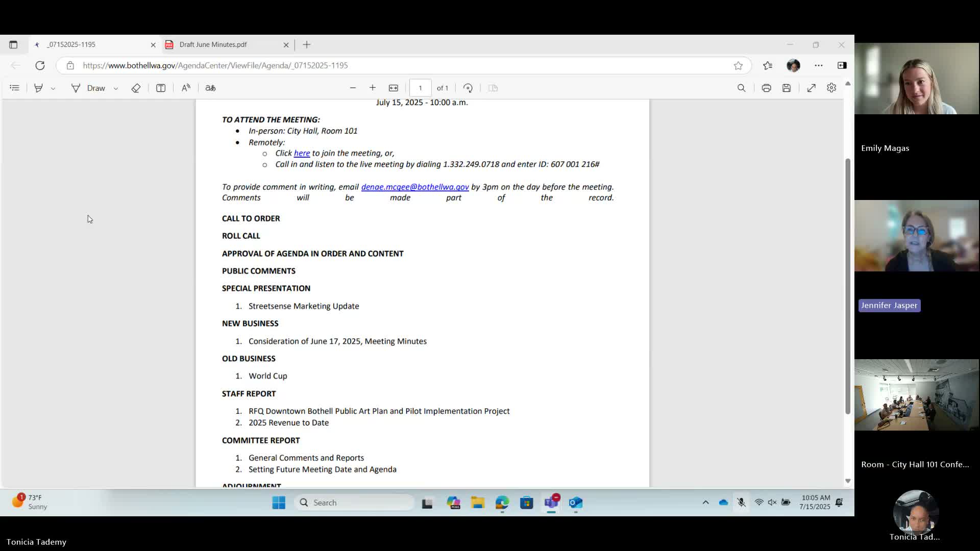
Task: Save the PDF with the disk icon
Action: coord(787,88)
